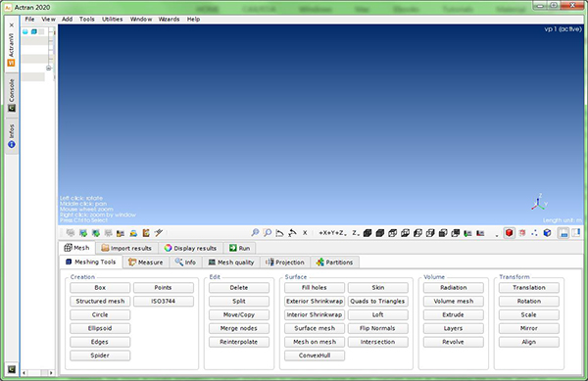The image size is (588, 381).
Task: Click the ISO3744 button
Action: [x=164, y=302]
